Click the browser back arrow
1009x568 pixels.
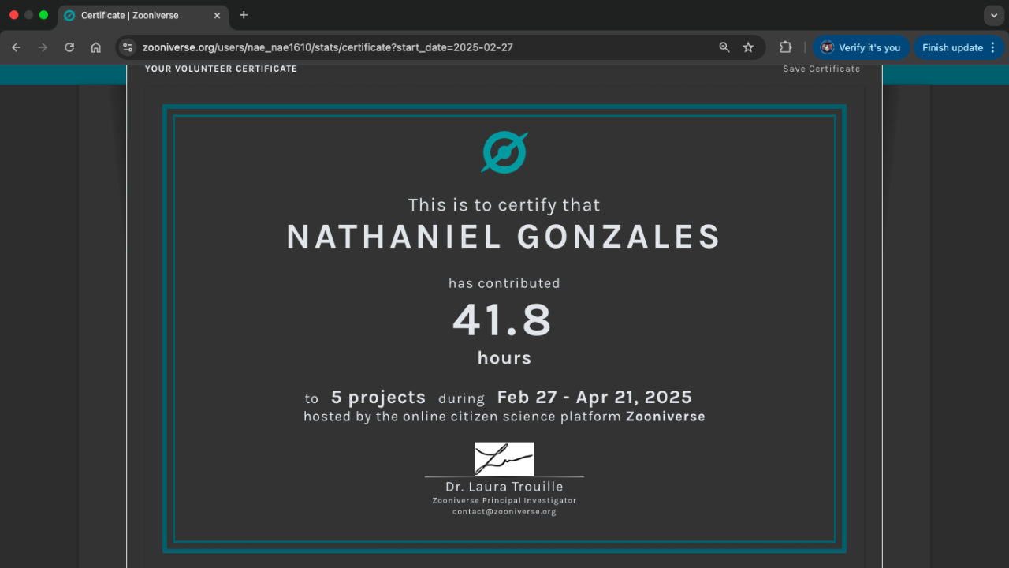click(17, 47)
